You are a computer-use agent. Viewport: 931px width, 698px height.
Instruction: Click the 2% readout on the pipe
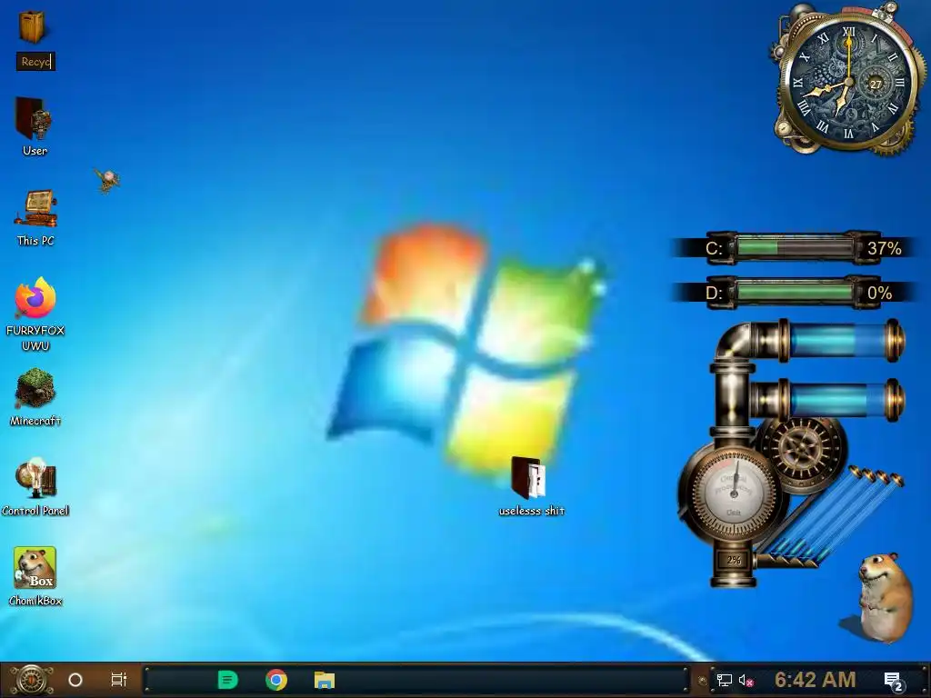[x=734, y=560]
